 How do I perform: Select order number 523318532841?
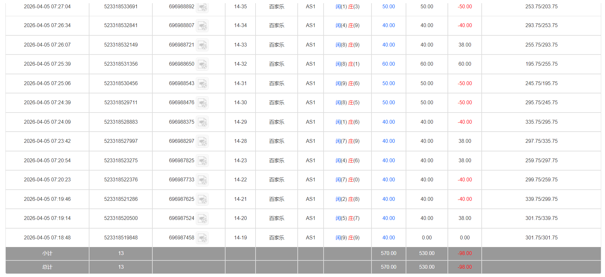pos(121,26)
